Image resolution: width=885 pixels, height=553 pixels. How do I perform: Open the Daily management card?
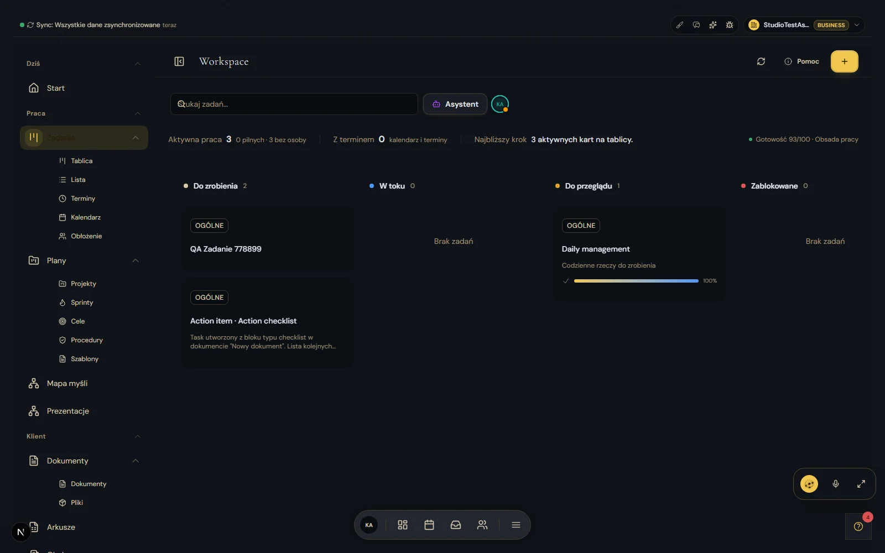pos(639,254)
